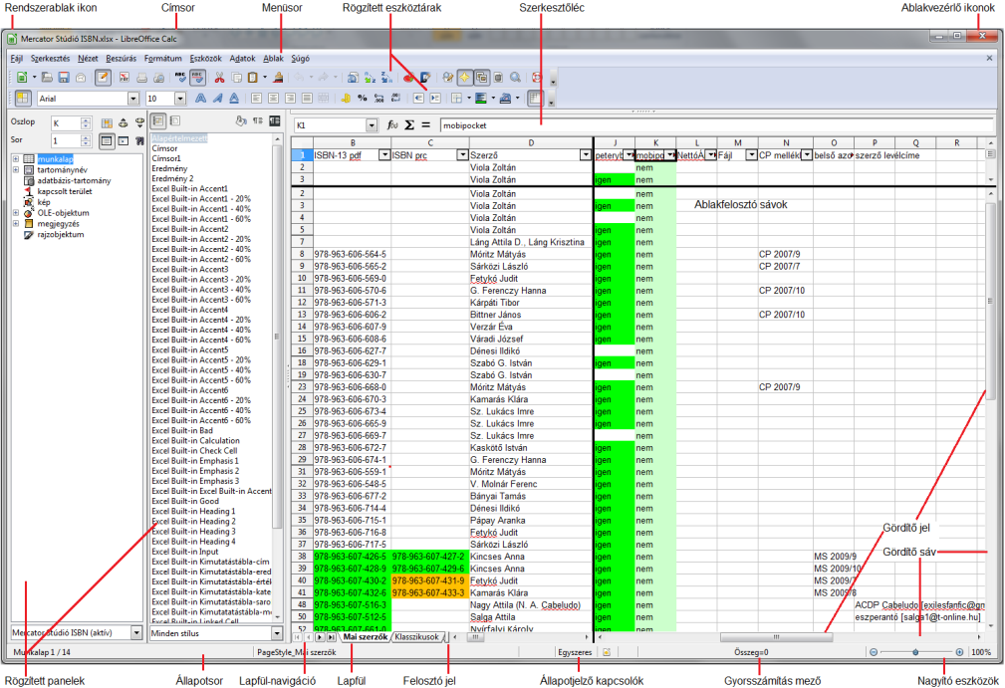Click the Clone Formatting paintbrush icon
The width and height of the screenshot is (1005, 688).
pos(278,78)
